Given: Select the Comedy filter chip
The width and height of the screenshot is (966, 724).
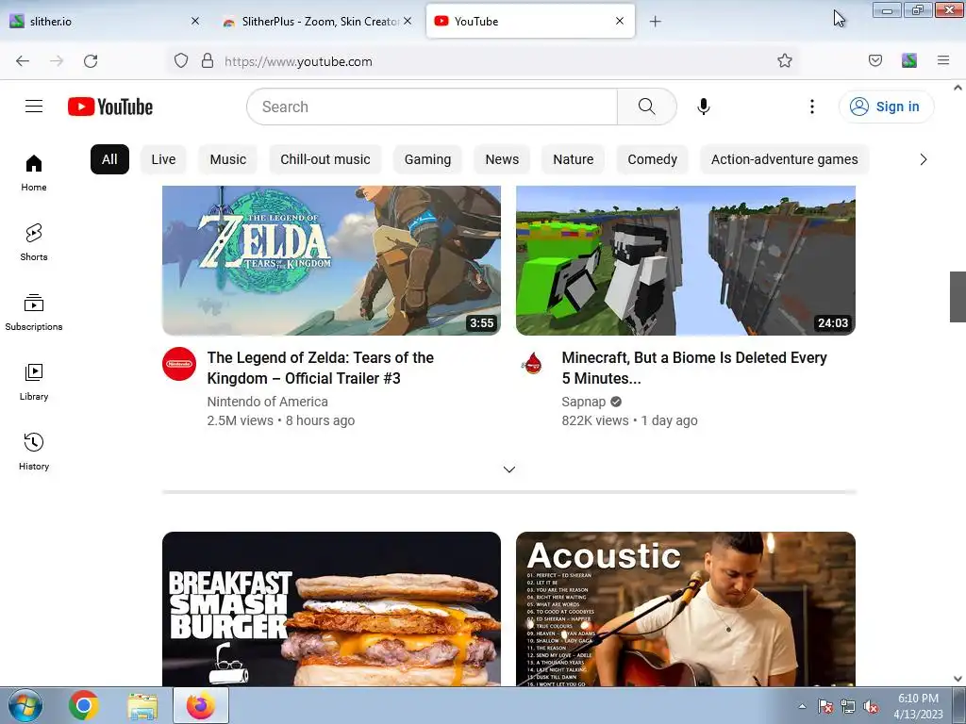Looking at the screenshot, I should click(653, 159).
